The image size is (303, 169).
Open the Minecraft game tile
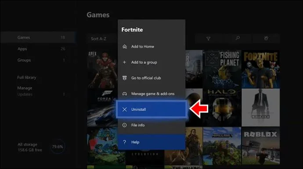(222, 146)
